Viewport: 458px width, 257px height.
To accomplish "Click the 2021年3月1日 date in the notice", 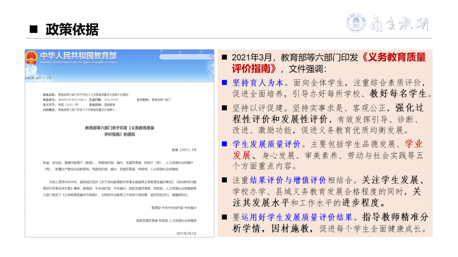I will click(186, 233).
